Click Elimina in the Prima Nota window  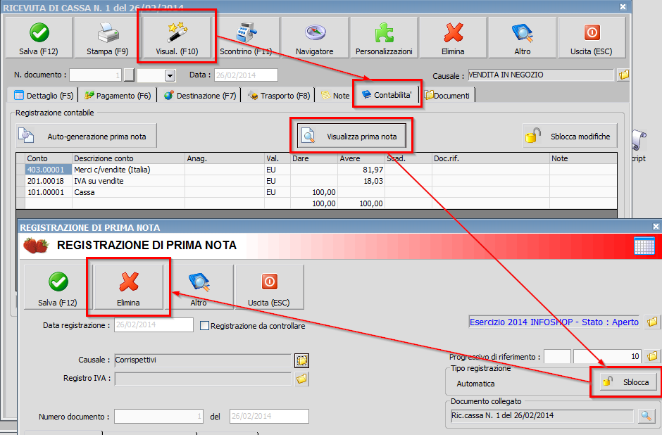coord(128,287)
